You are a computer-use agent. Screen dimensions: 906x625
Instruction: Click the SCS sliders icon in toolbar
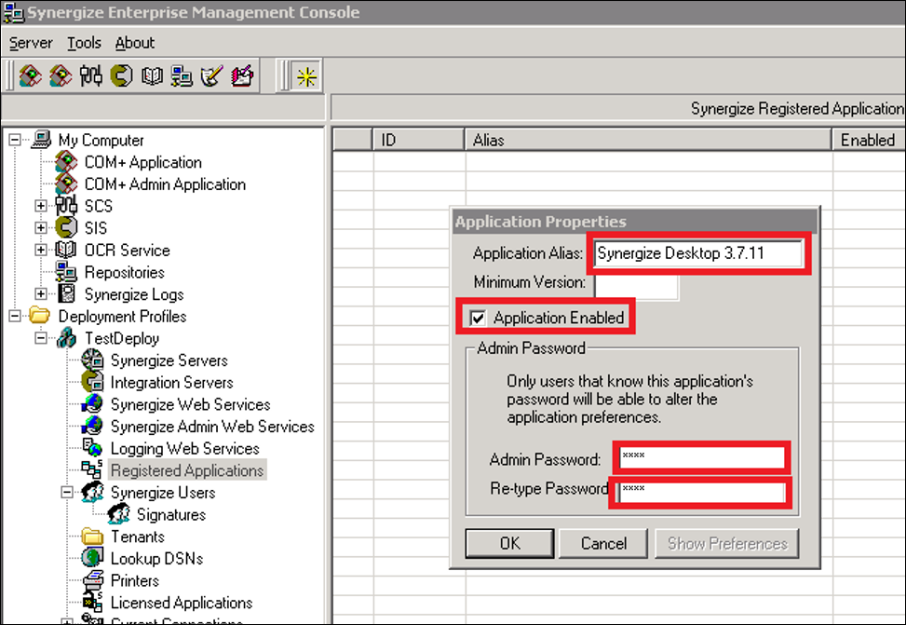point(90,76)
